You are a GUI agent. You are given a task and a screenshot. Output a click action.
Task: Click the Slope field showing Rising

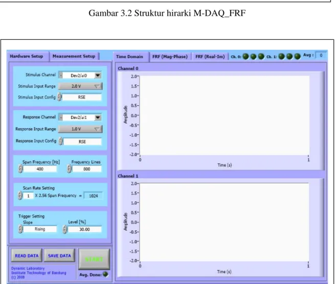(x=40, y=229)
